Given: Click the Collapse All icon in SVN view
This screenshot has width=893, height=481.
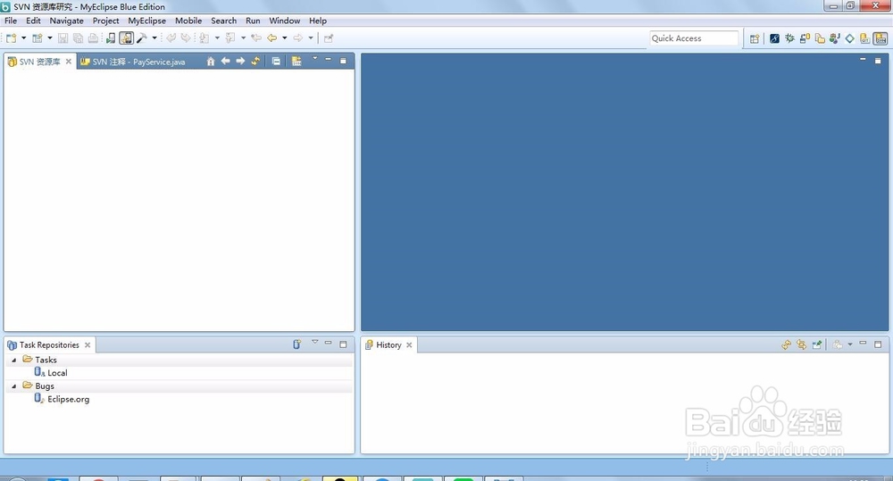Looking at the screenshot, I should click(x=276, y=61).
